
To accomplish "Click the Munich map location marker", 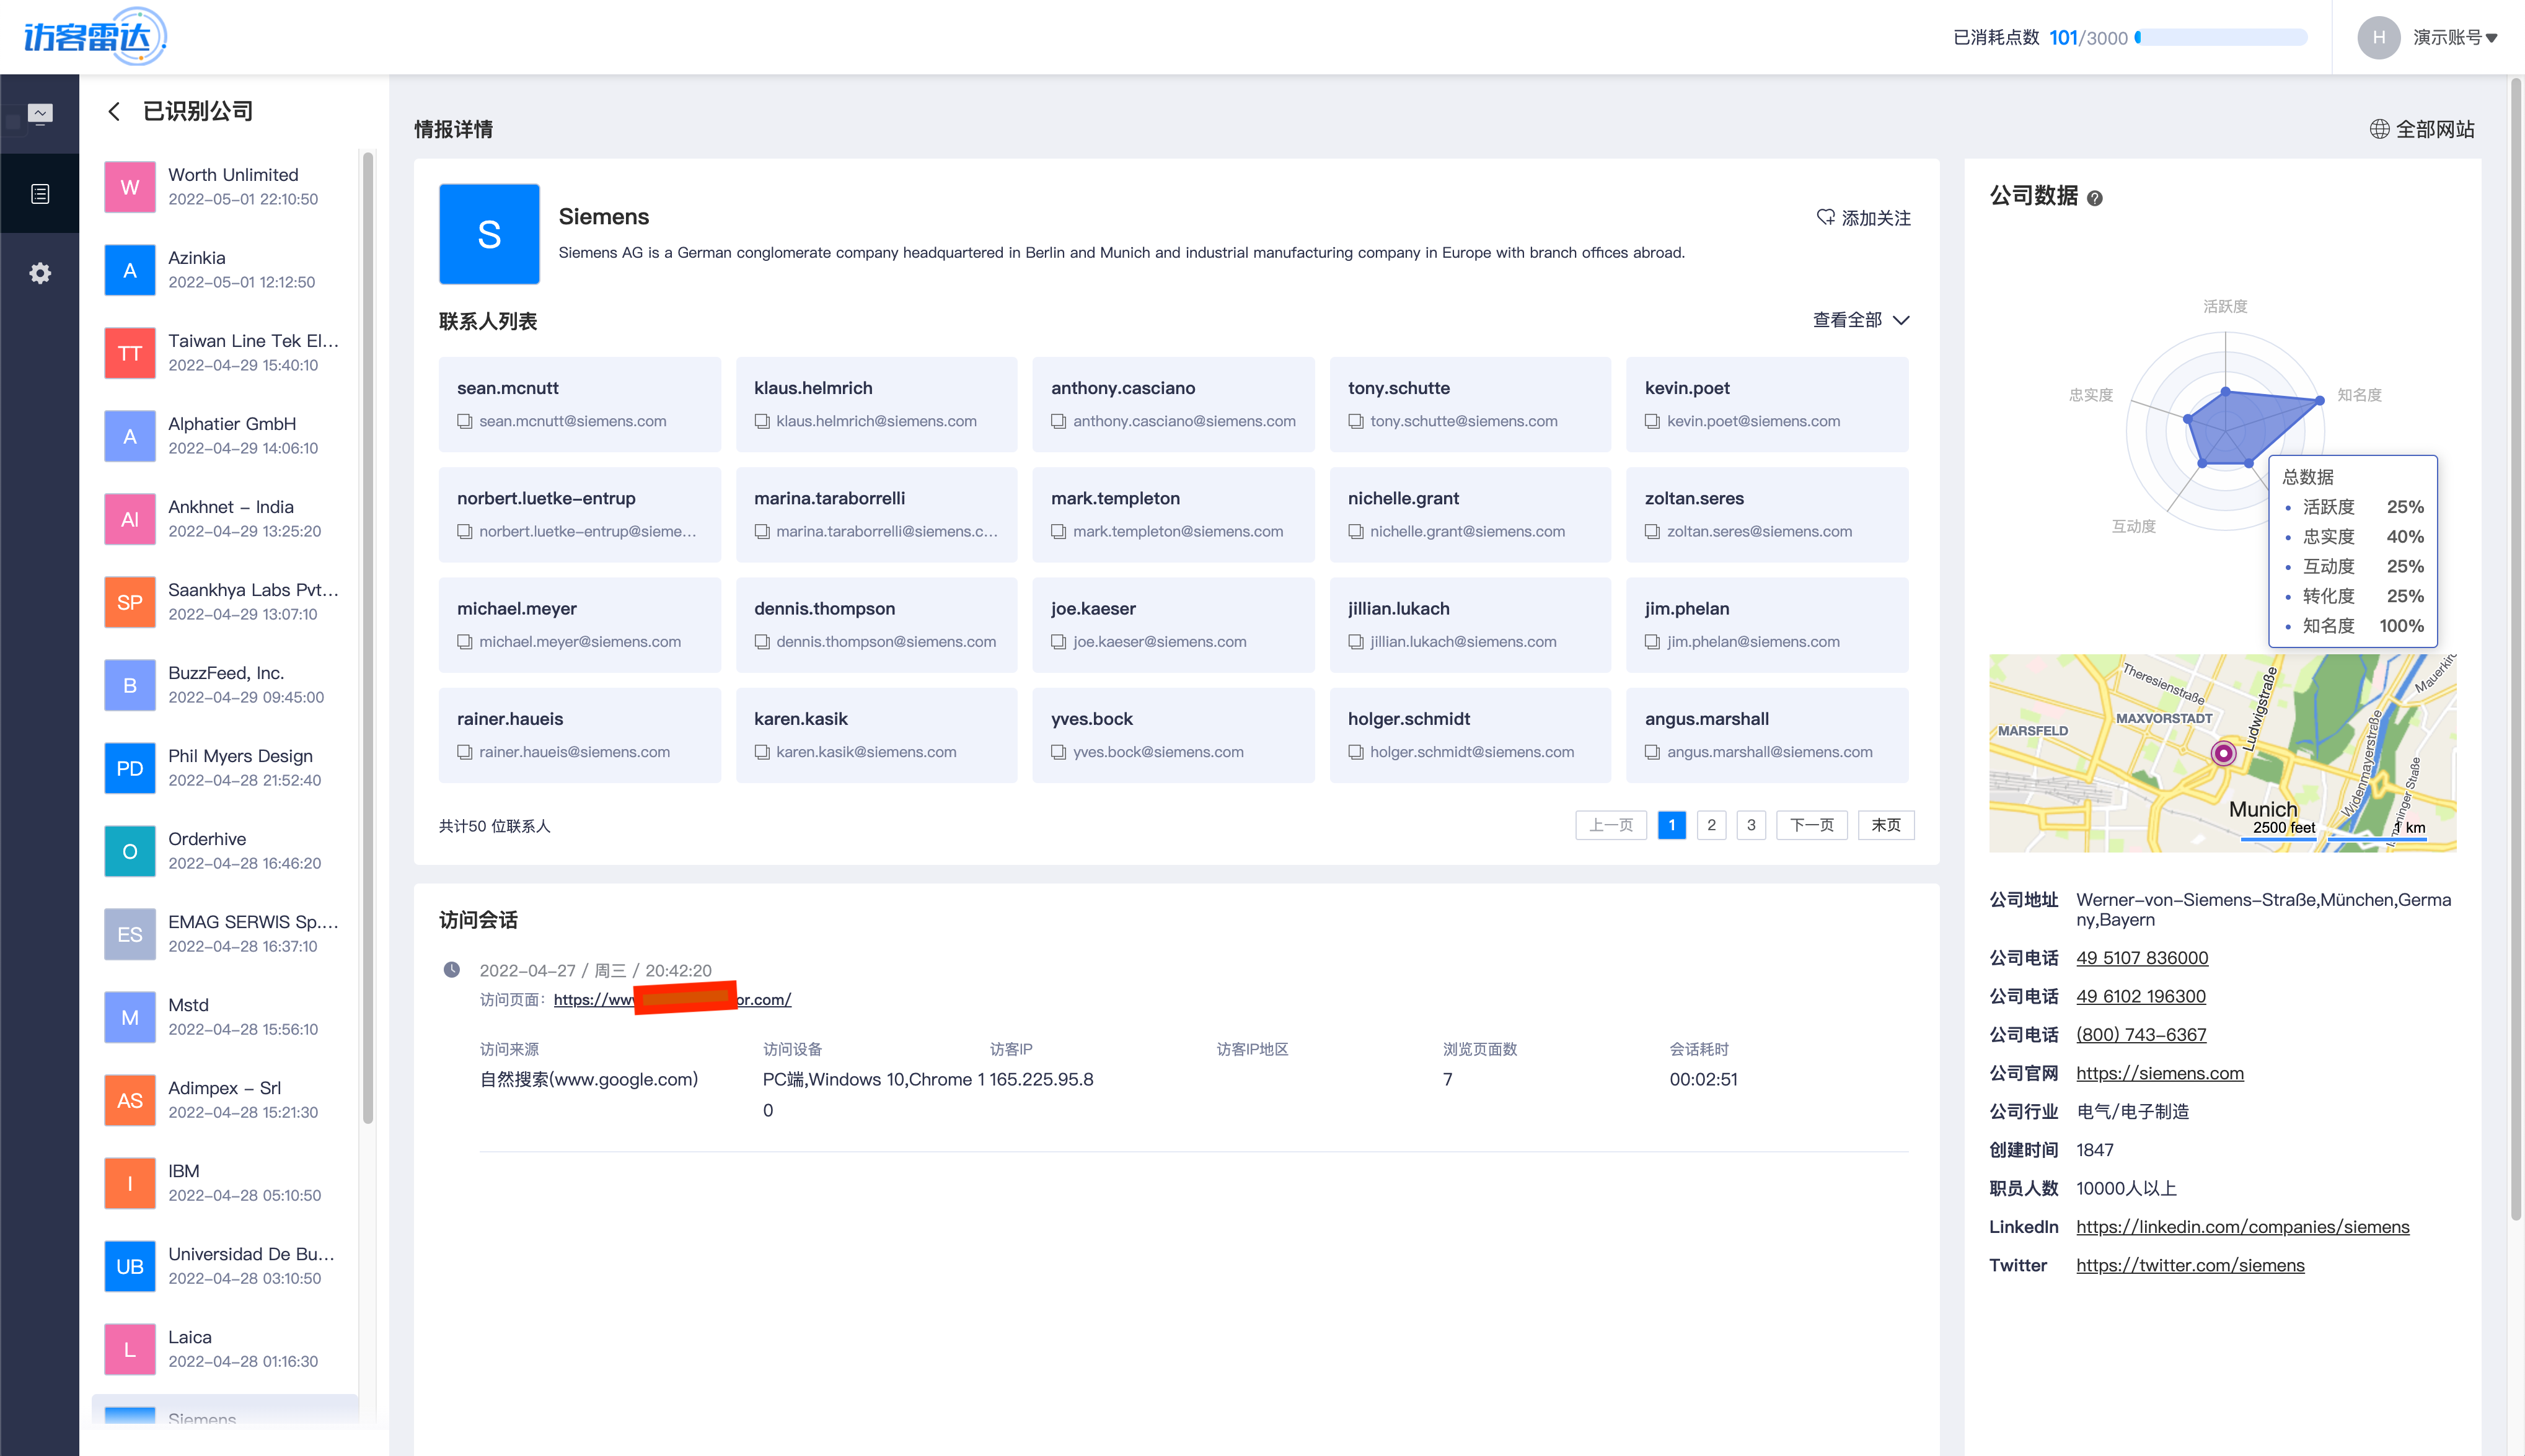I will 2223,753.
